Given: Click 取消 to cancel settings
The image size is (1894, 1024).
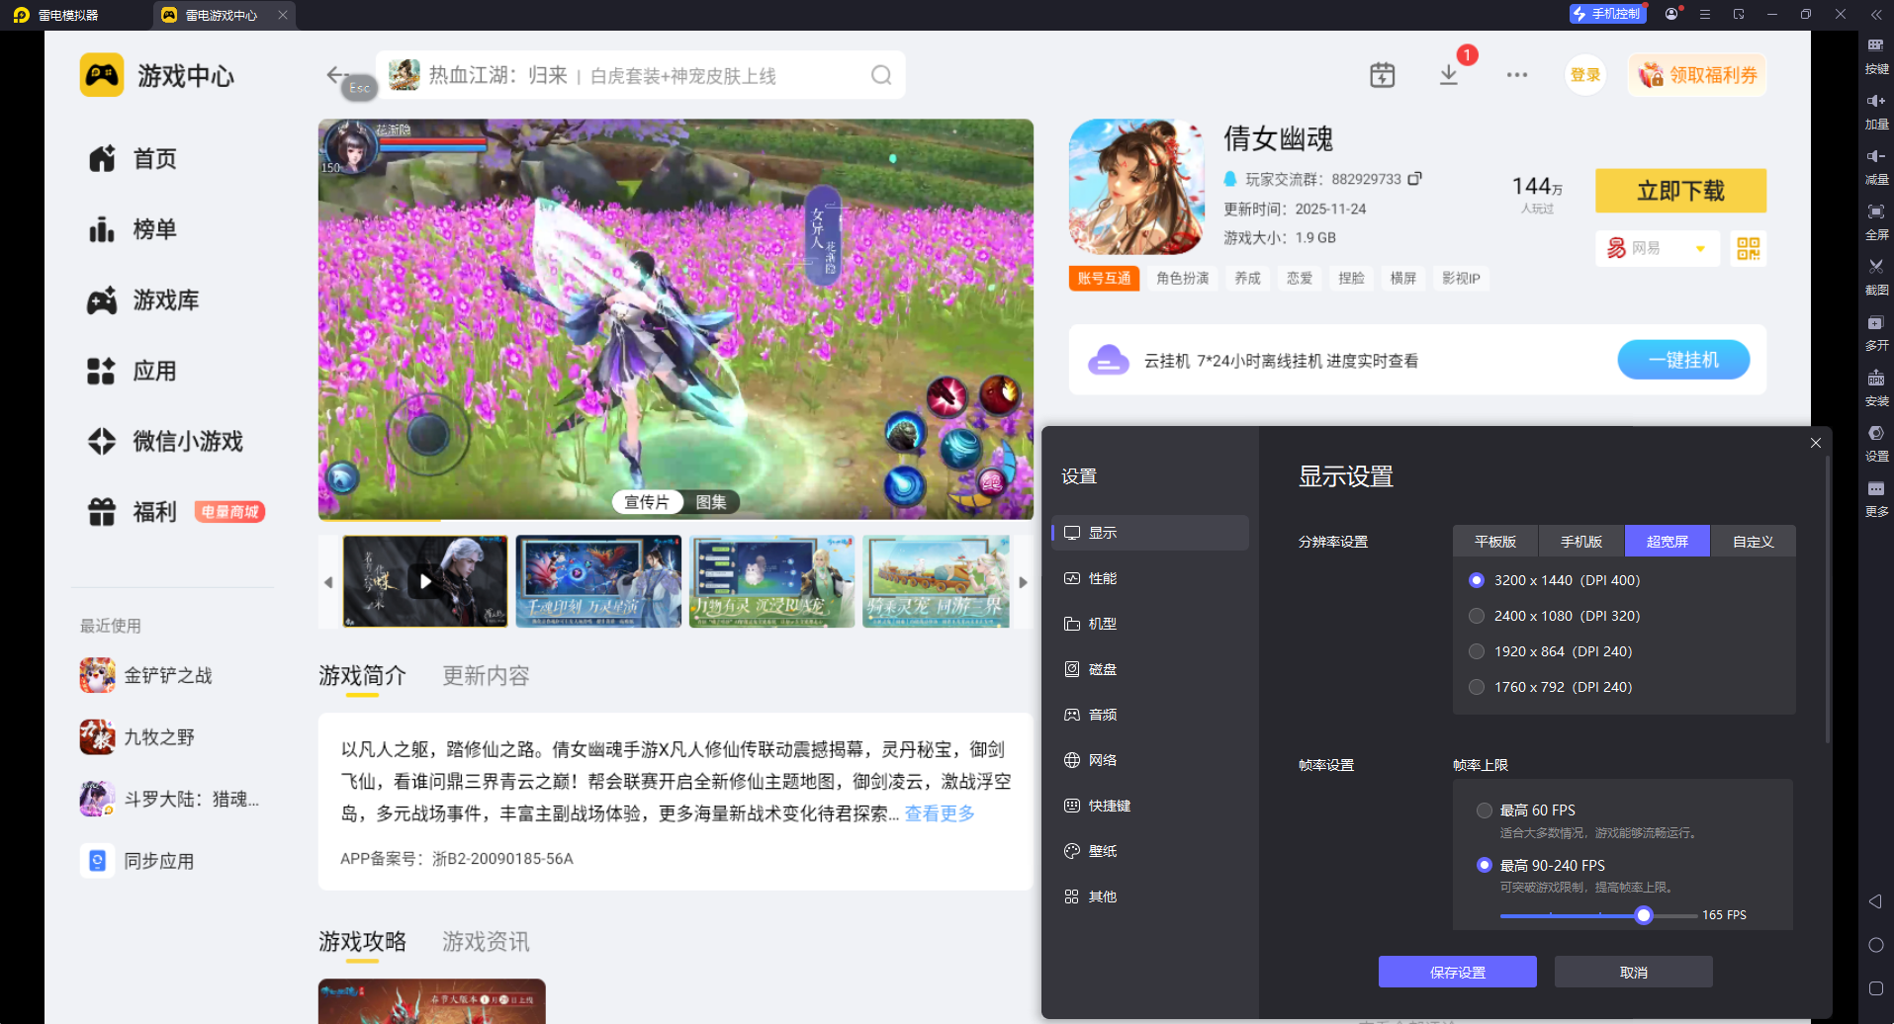Looking at the screenshot, I should tap(1634, 972).
